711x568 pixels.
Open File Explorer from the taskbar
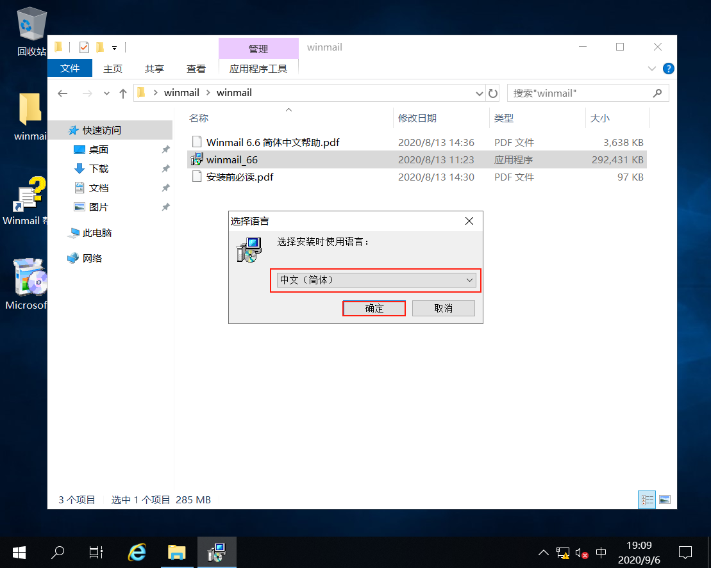(x=178, y=552)
